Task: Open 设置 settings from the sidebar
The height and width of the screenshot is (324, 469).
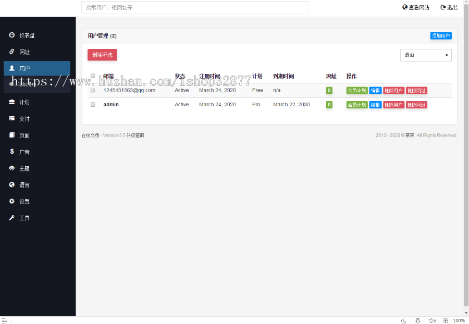Action: [11, 201]
